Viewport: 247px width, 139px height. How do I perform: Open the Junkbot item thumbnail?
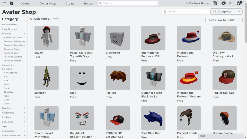click(x=47, y=78)
